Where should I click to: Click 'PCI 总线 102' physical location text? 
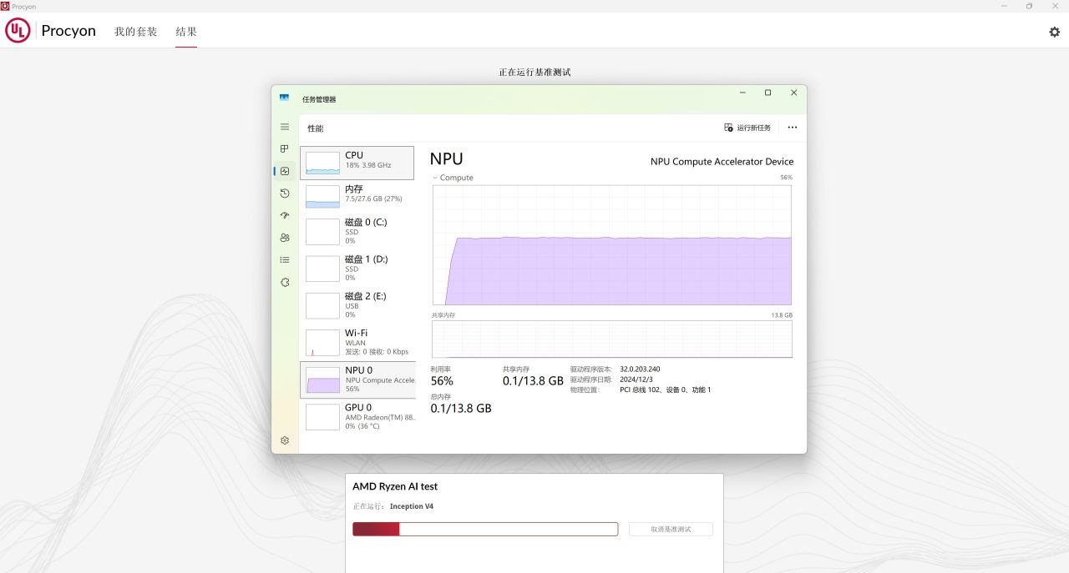pos(666,390)
